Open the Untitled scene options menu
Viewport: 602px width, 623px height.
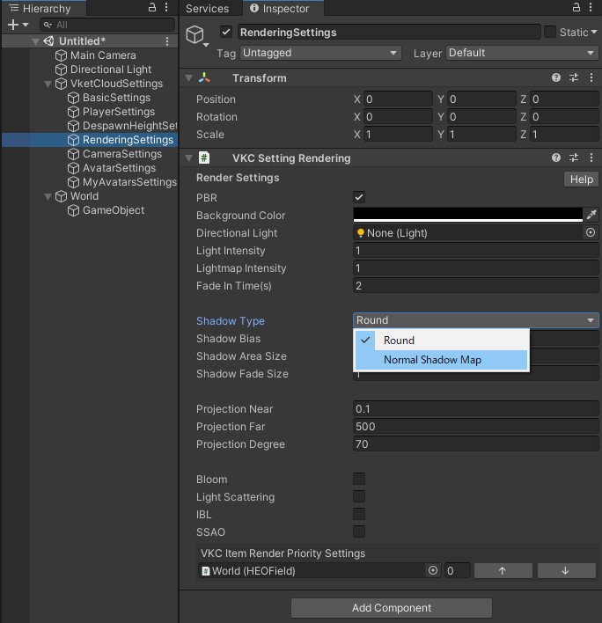pyautogui.click(x=167, y=41)
